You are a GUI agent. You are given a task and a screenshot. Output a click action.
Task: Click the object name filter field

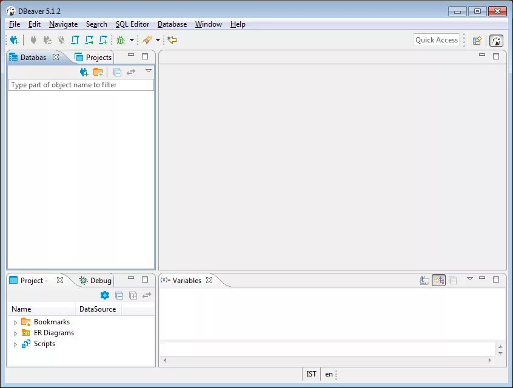[x=81, y=85]
